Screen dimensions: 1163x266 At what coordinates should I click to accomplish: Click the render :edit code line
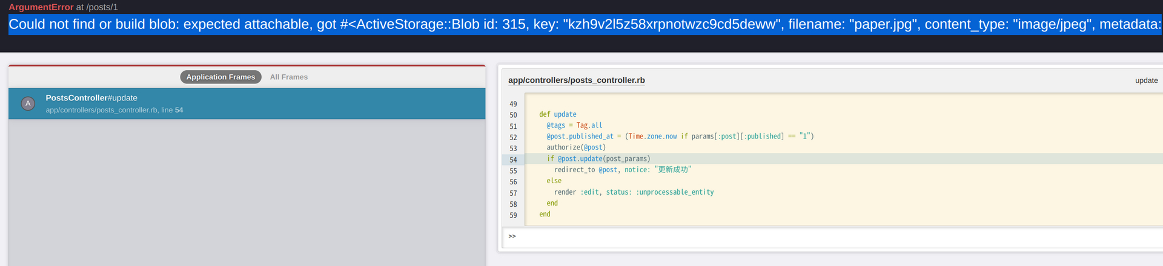coord(634,192)
